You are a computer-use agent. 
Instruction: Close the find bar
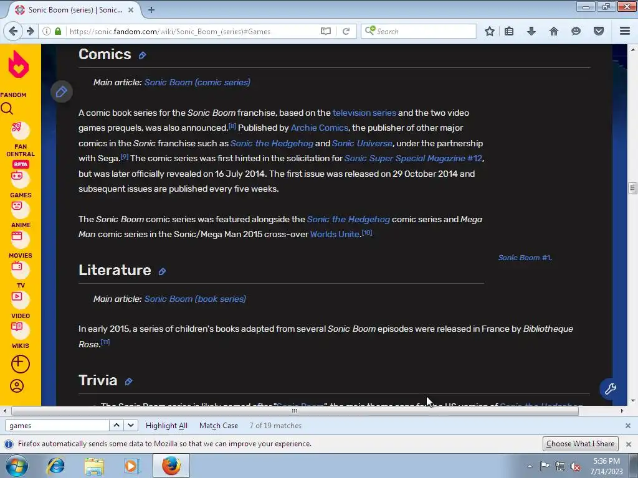click(x=628, y=426)
